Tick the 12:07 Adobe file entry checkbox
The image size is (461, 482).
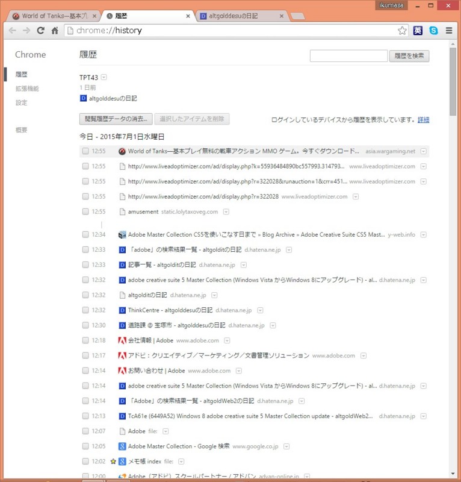click(x=85, y=431)
